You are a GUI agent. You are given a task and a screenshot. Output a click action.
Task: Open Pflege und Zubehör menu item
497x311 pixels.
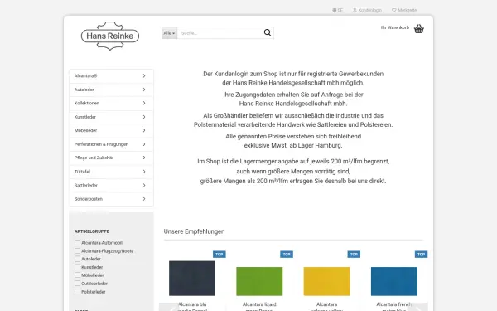[x=111, y=158]
